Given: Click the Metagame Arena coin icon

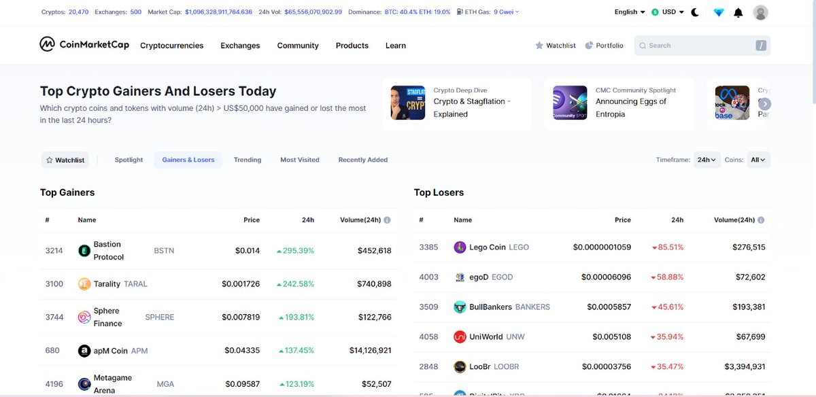Looking at the screenshot, I should pos(84,384).
